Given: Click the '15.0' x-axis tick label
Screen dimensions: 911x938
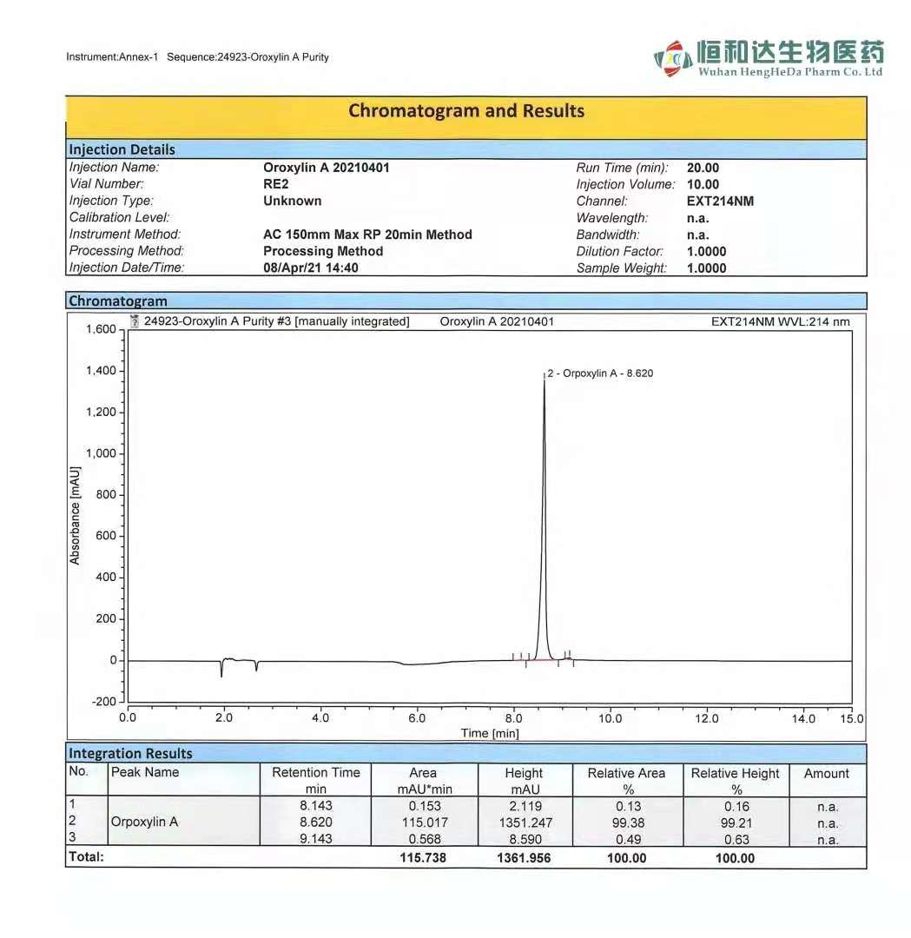Looking at the screenshot, I should 851,718.
